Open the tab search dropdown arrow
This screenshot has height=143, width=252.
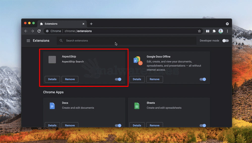(227, 24)
